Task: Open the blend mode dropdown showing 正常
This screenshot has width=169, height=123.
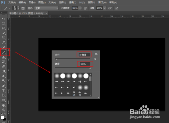Action: click(x=46, y=8)
